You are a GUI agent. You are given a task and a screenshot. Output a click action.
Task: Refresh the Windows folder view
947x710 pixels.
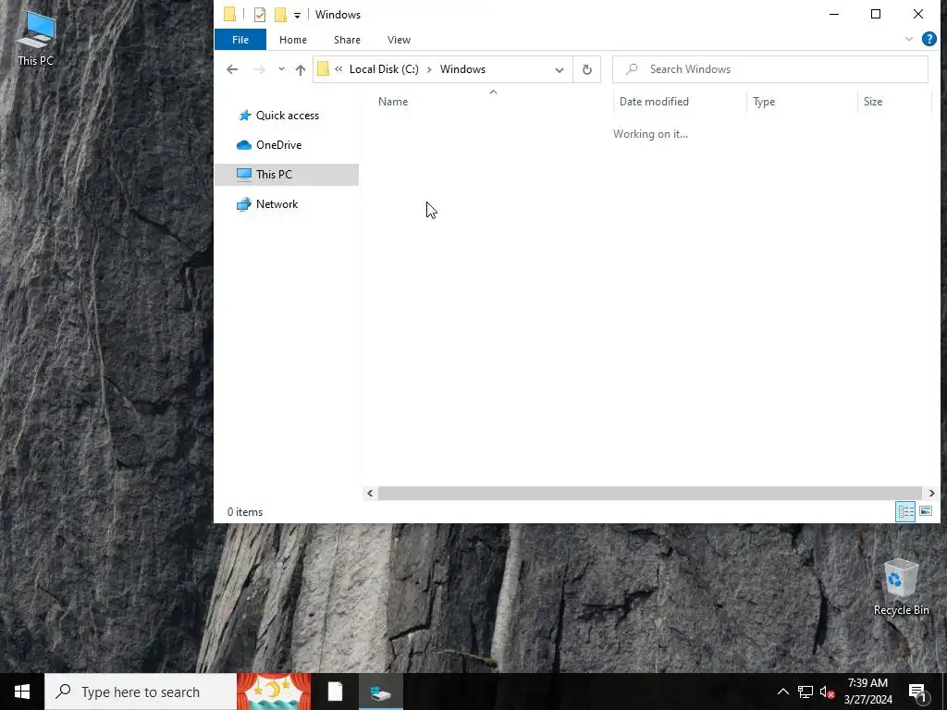click(587, 70)
